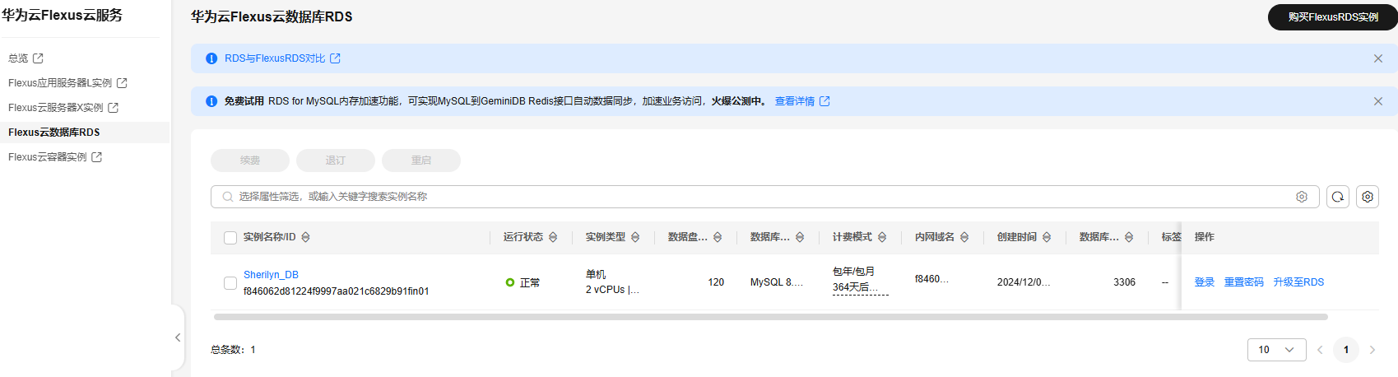1398x377 pixels.
Task: Select the Sherilyn_DB row checkbox
Action: (230, 283)
